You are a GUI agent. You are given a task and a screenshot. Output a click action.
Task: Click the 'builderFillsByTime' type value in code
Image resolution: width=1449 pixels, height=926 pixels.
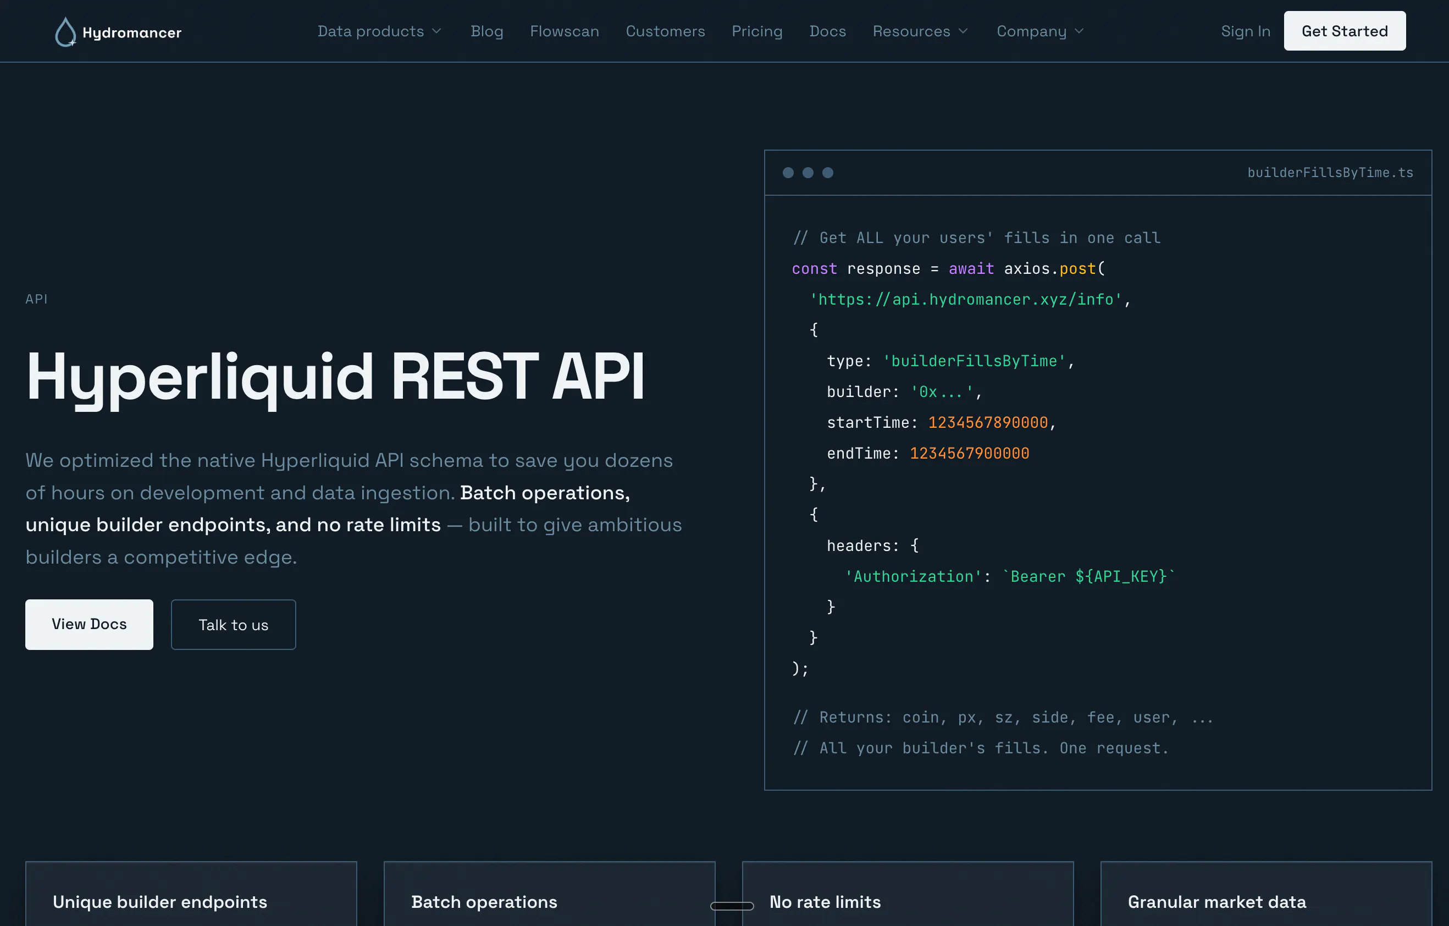pos(974,361)
